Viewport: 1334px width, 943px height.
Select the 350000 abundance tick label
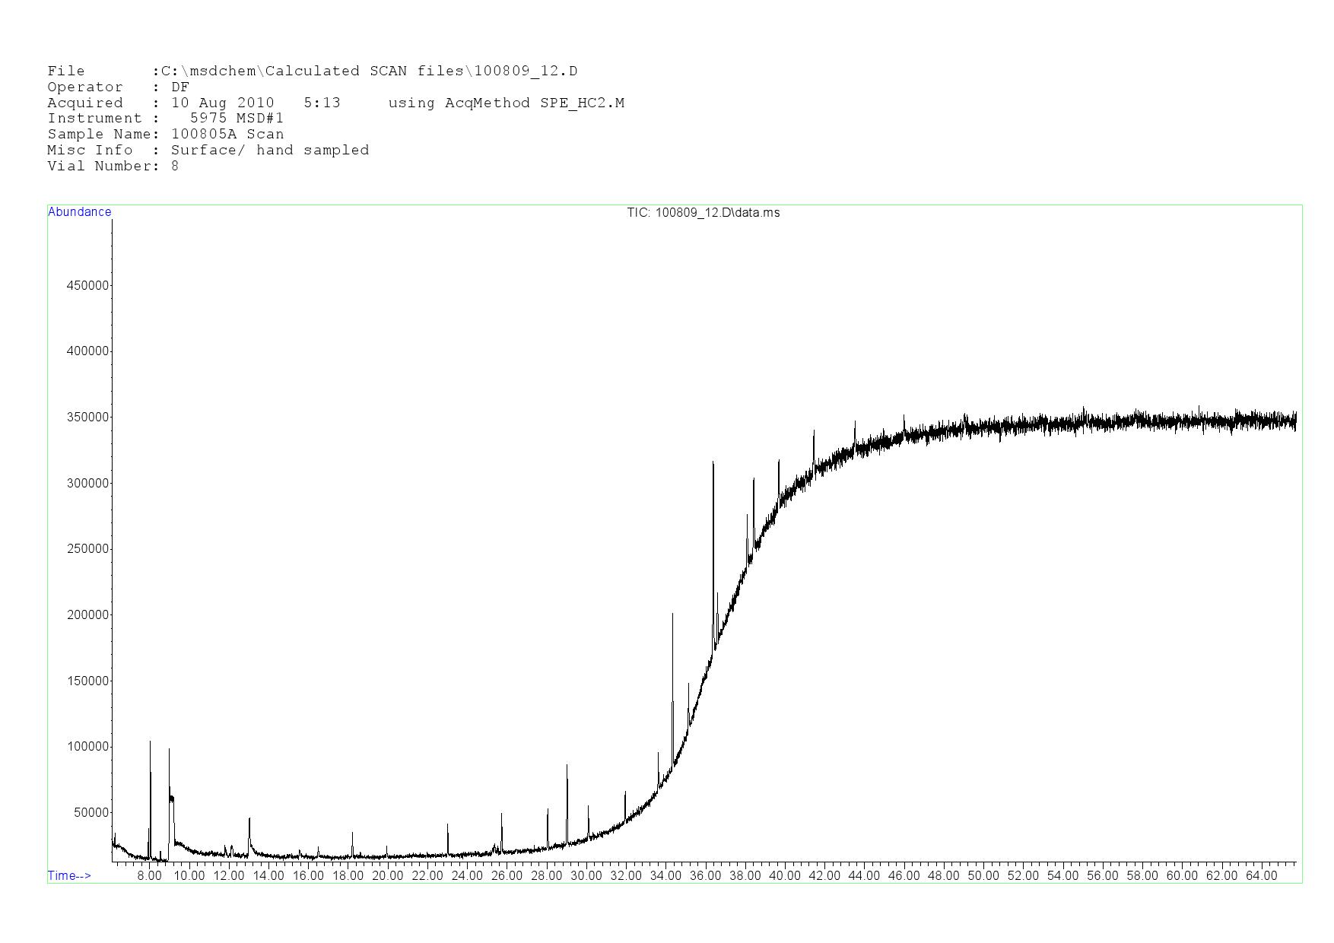click(88, 418)
